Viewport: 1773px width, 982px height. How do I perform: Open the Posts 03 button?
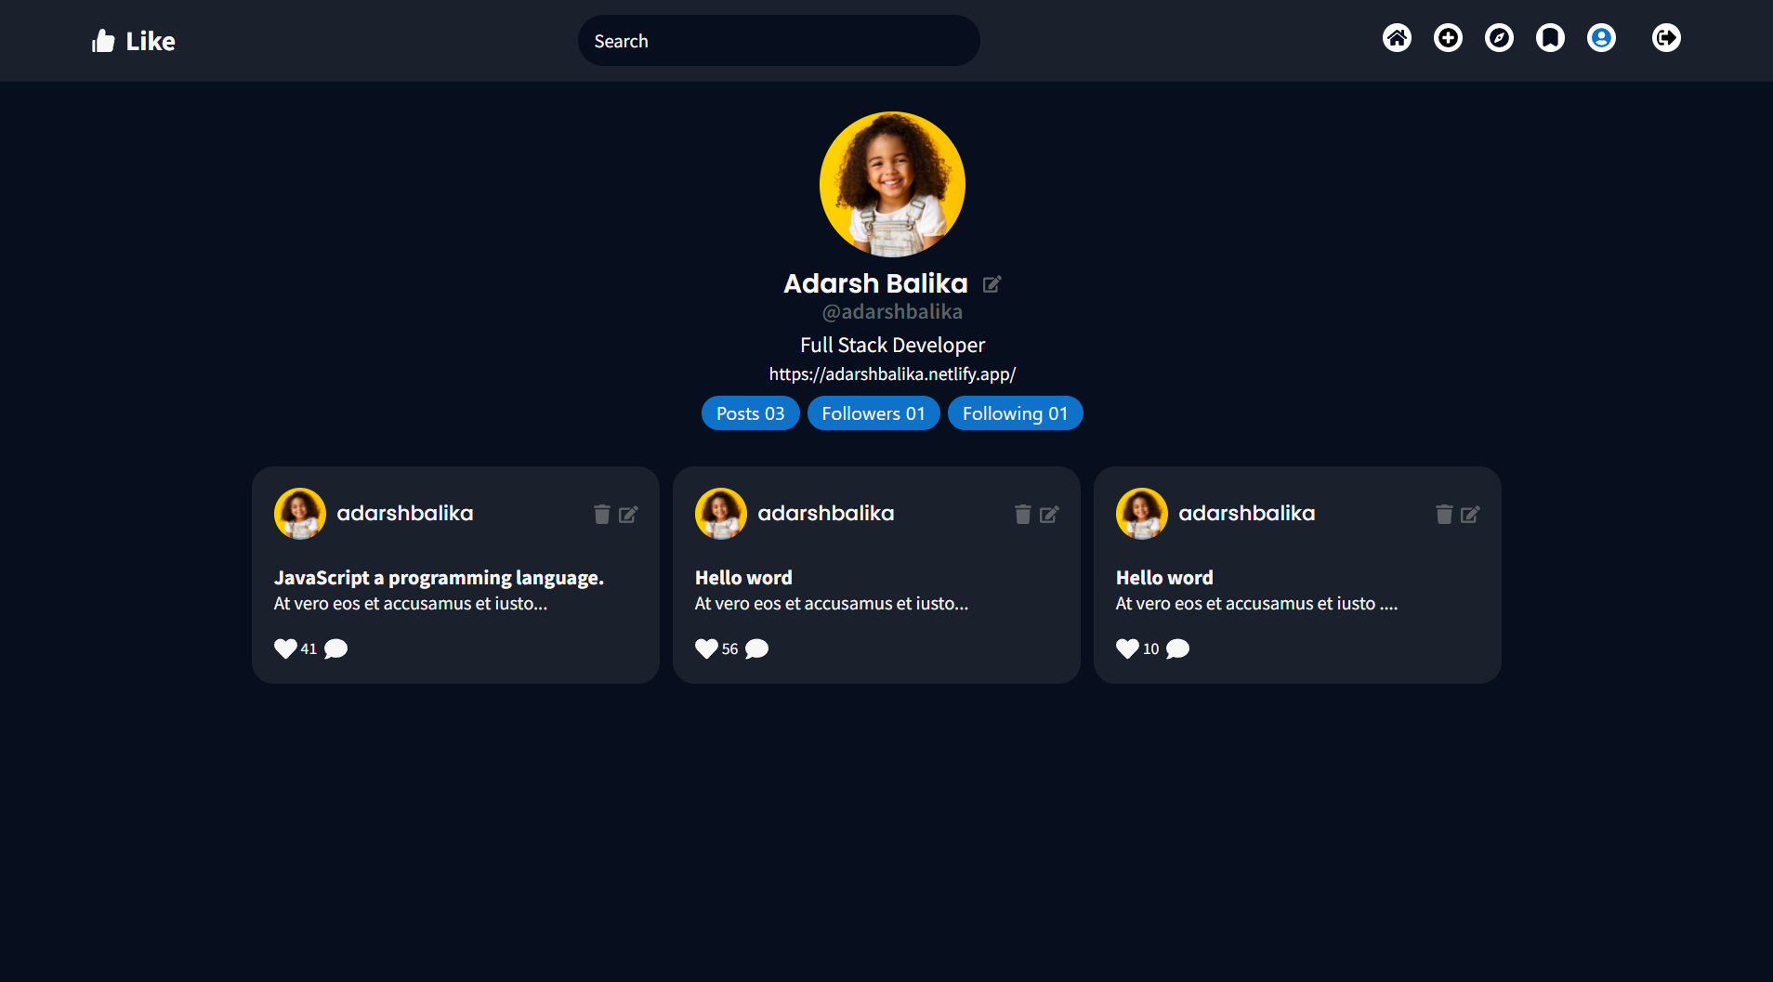click(751, 413)
